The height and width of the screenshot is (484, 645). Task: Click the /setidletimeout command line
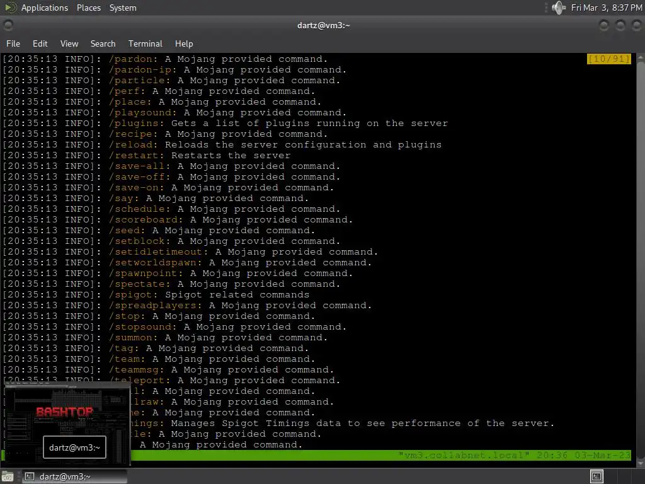pos(190,251)
